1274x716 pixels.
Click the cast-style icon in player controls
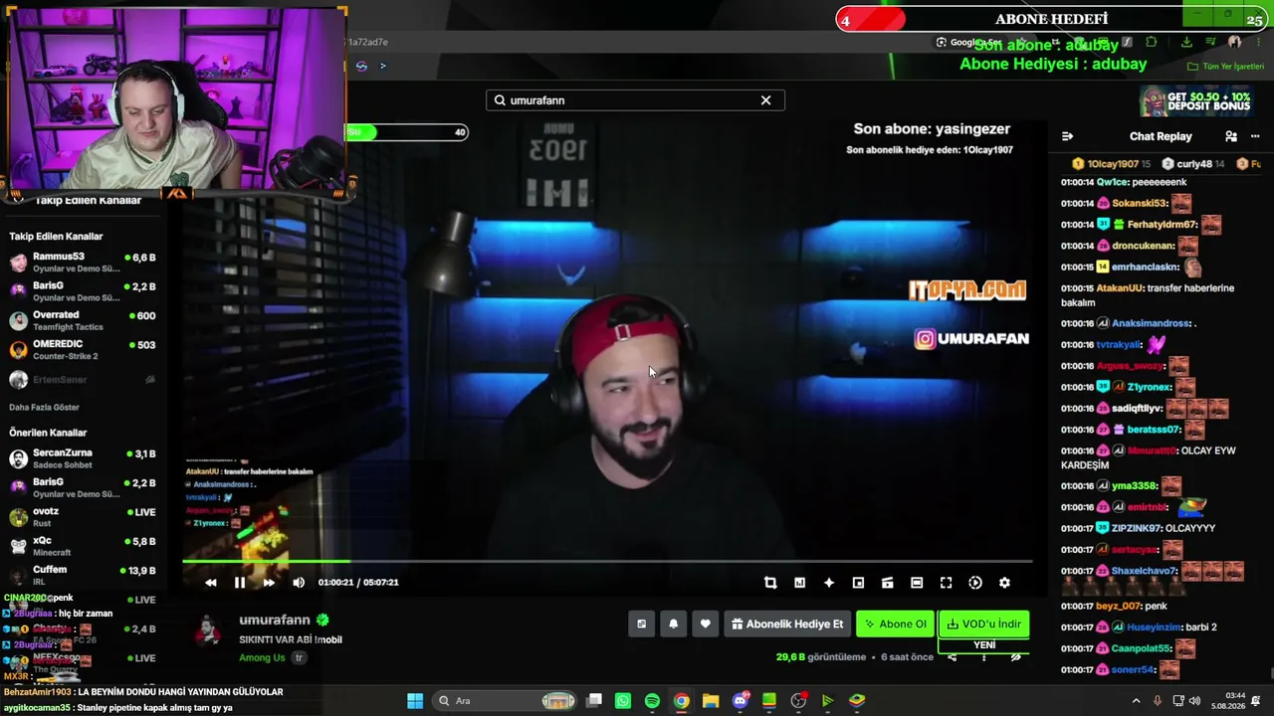tap(888, 583)
